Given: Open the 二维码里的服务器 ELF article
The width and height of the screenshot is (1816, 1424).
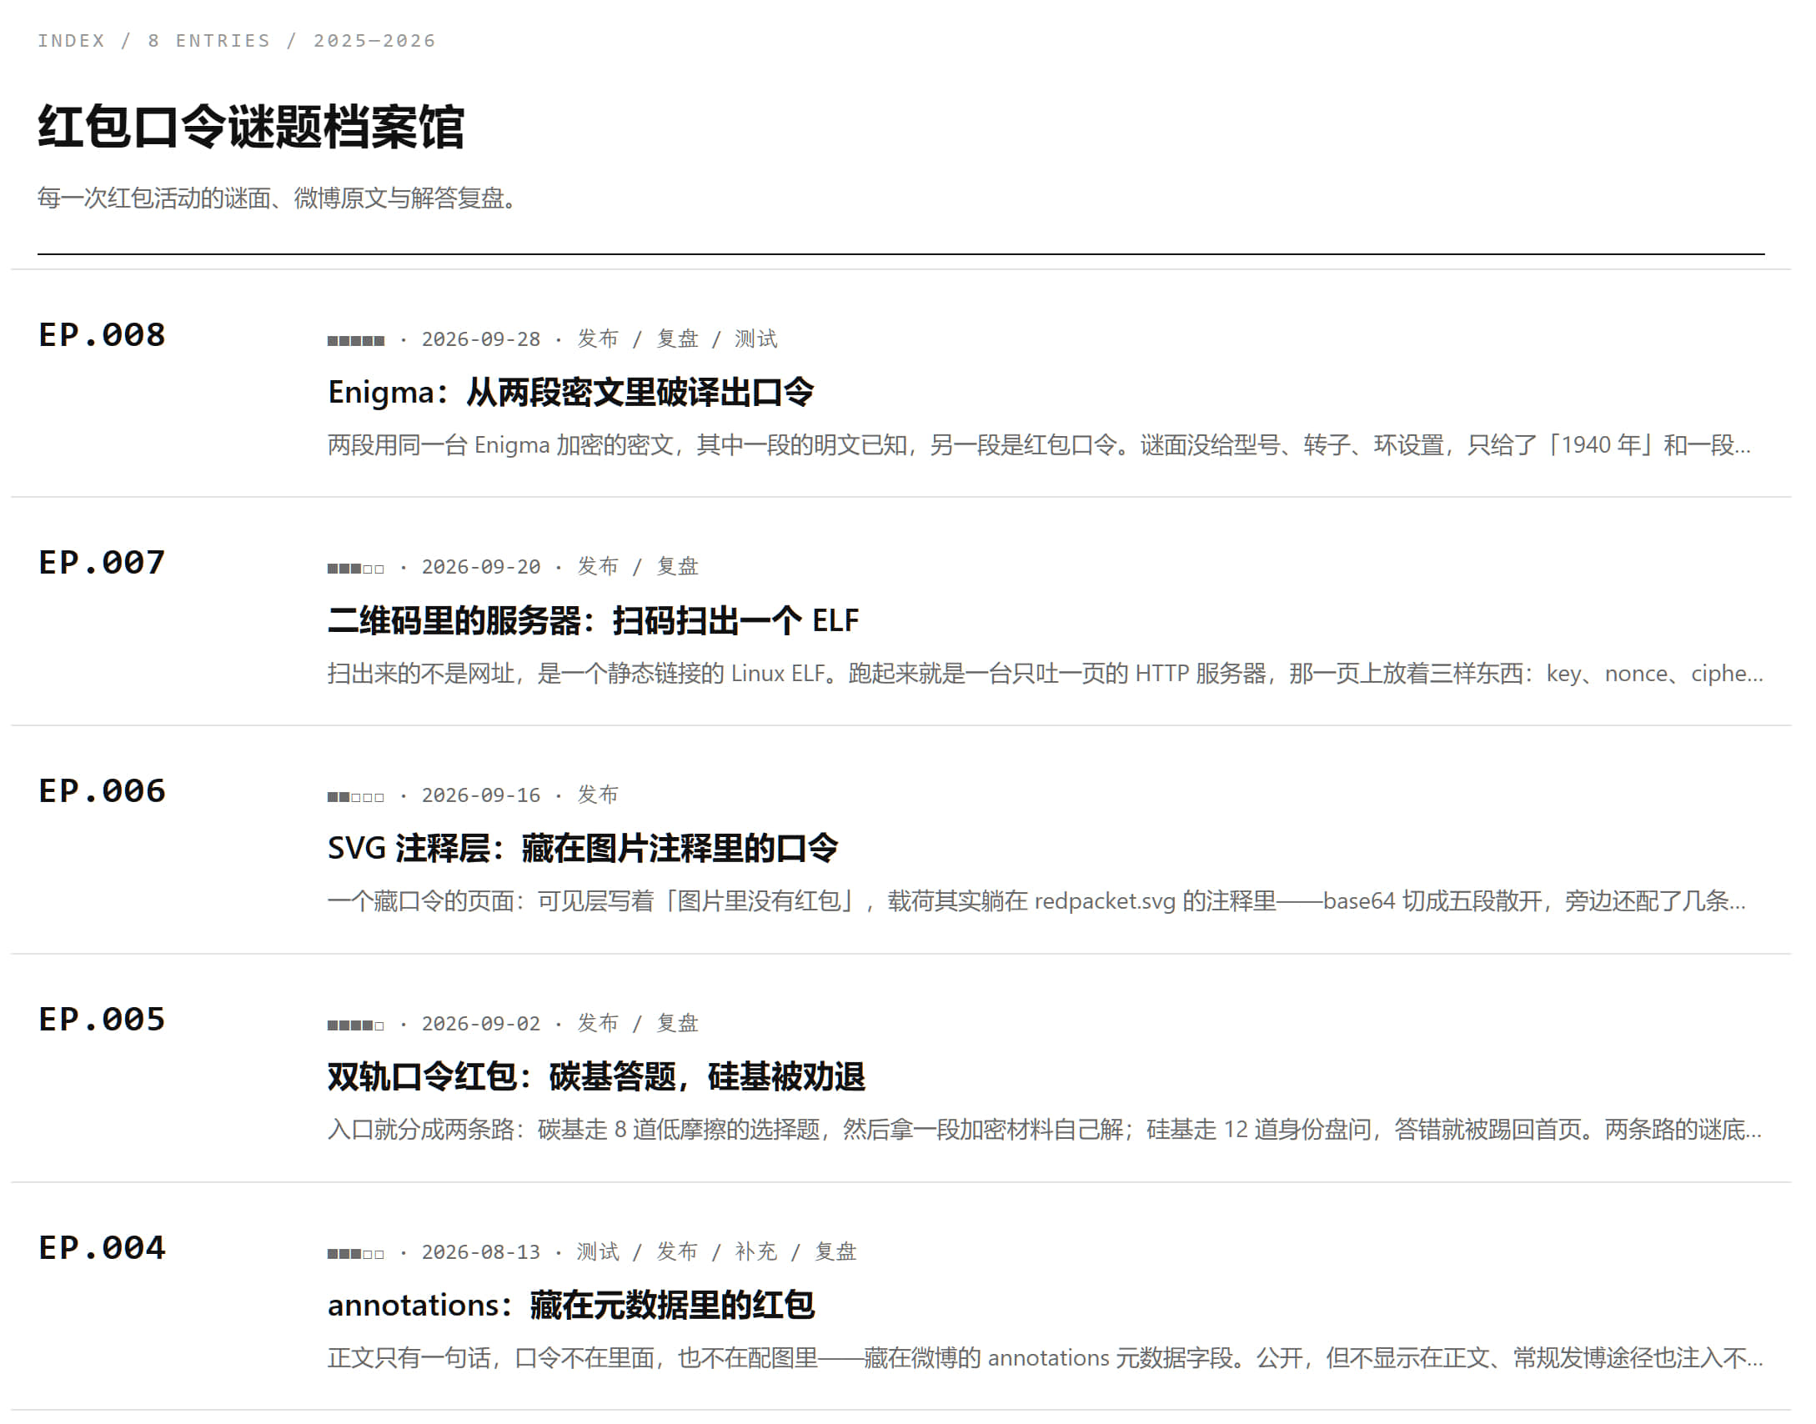Looking at the screenshot, I should point(593,620).
